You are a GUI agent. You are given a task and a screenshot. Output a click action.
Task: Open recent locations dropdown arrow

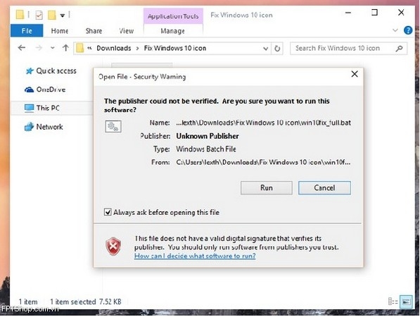pyautogui.click(x=53, y=48)
